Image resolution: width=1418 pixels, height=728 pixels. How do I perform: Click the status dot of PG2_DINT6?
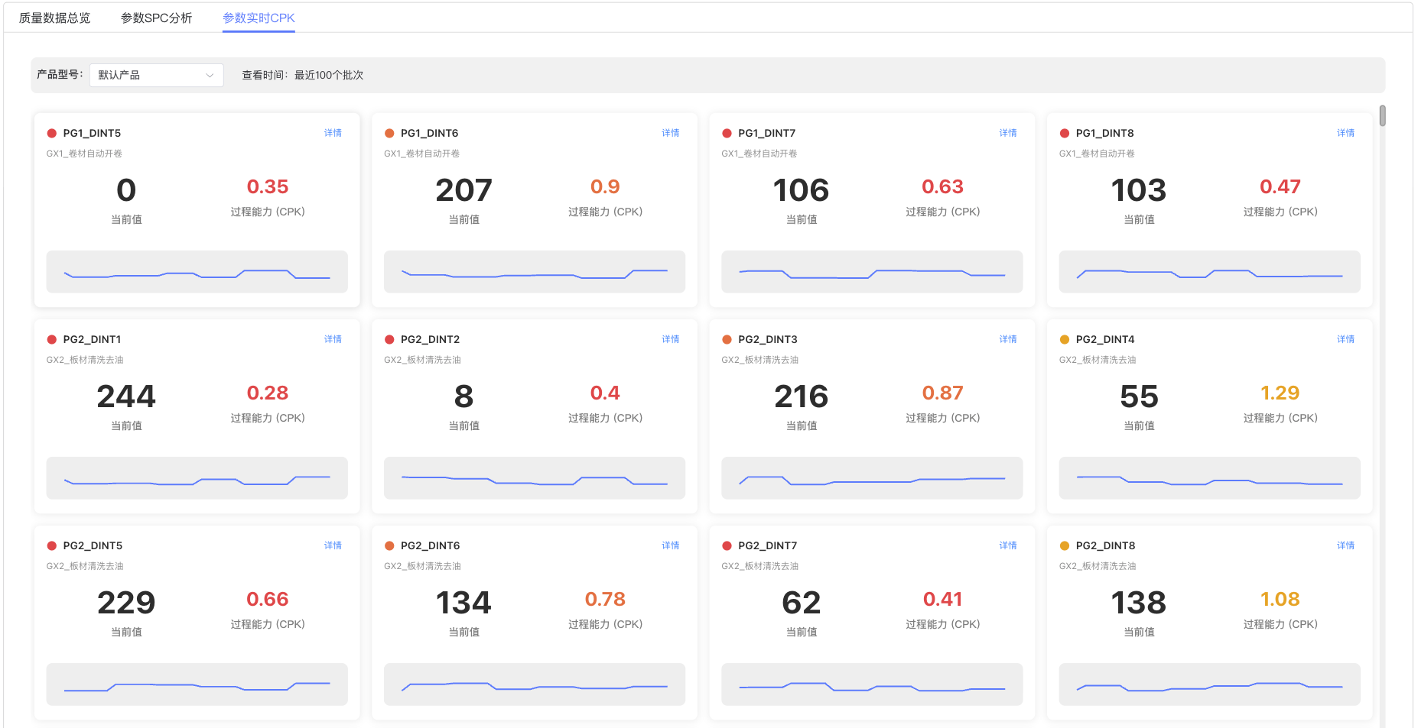pyautogui.click(x=389, y=546)
